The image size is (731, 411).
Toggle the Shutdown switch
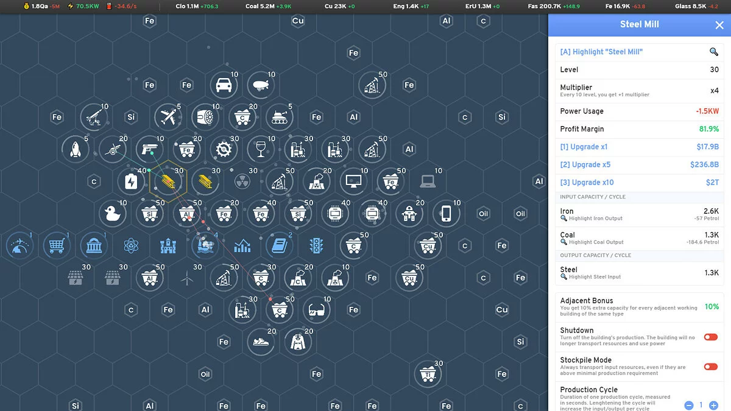[710, 337]
